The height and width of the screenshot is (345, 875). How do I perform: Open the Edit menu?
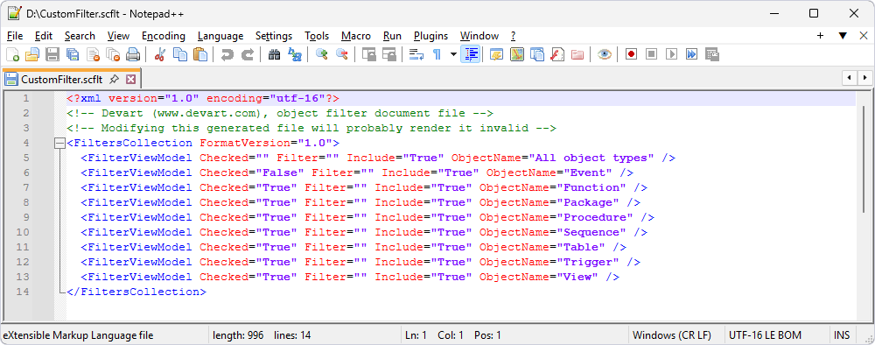point(43,36)
